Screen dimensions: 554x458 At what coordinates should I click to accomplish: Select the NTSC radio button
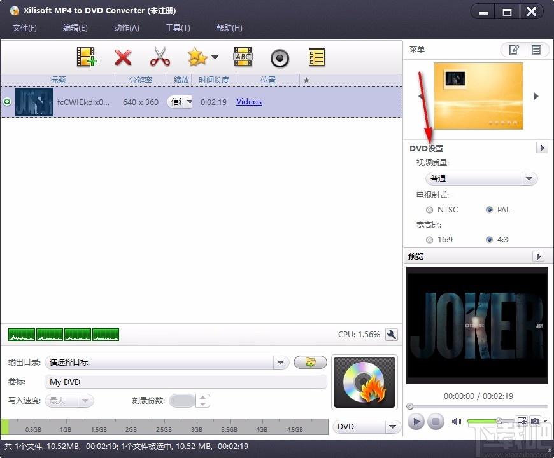point(429,210)
